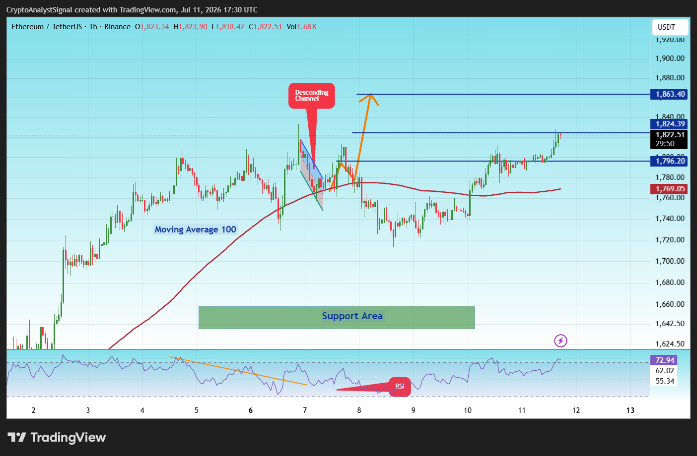
Task: Click the close value C1,822.51
Action: [265, 27]
